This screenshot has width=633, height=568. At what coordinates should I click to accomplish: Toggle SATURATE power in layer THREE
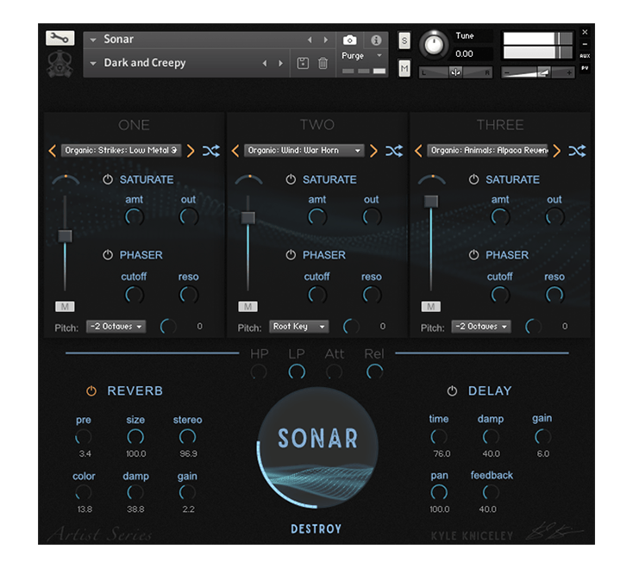[473, 179]
